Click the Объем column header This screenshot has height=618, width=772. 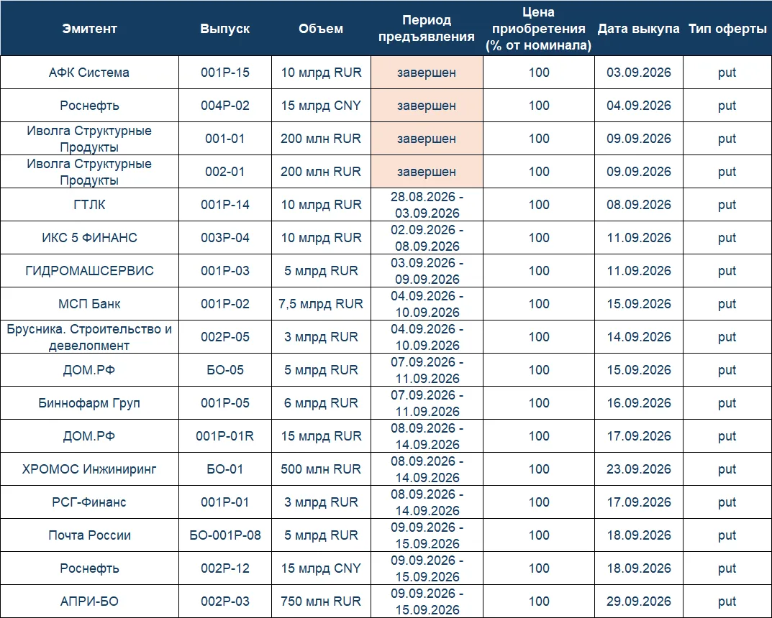pyautogui.click(x=320, y=29)
